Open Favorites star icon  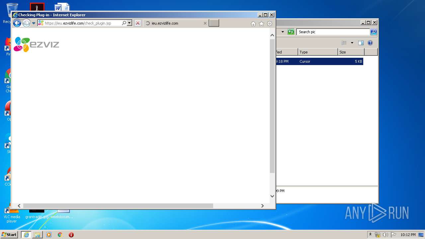pos(261,24)
